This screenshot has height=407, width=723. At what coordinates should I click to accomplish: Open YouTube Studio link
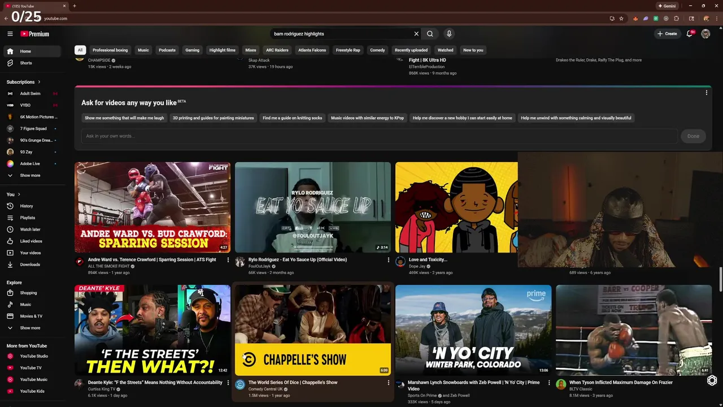pyautogui.click(x=33, y=356)
